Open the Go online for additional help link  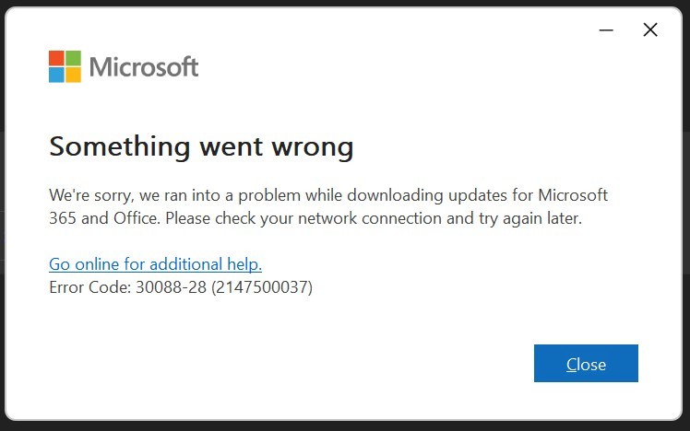pyautogui.click(x=155, y=264)
